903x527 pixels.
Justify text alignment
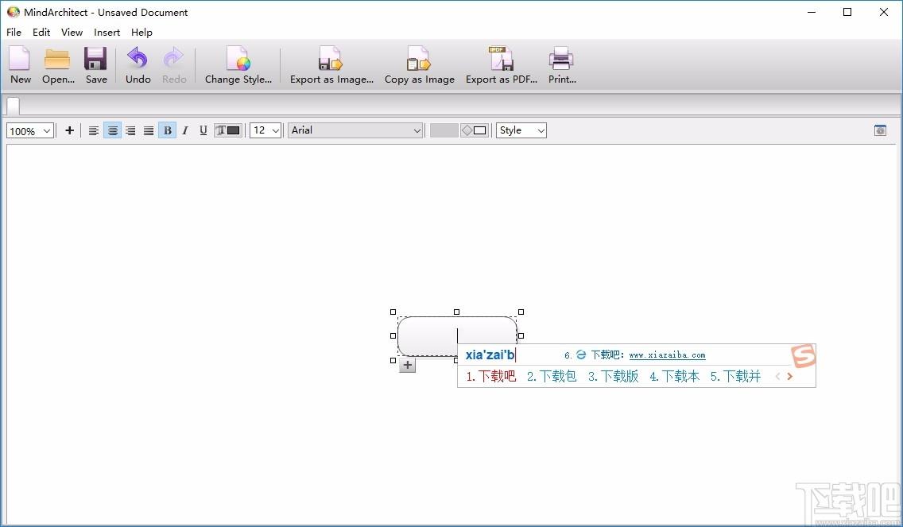point(149,130)
